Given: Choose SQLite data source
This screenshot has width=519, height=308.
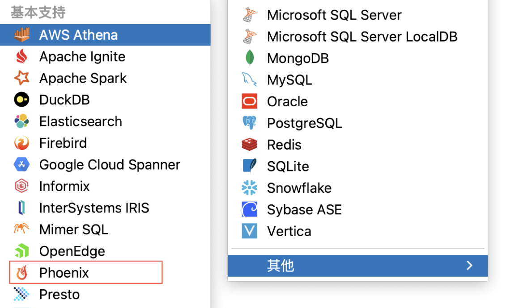Looking at the screenshot, I should click(x=357, y=166).
